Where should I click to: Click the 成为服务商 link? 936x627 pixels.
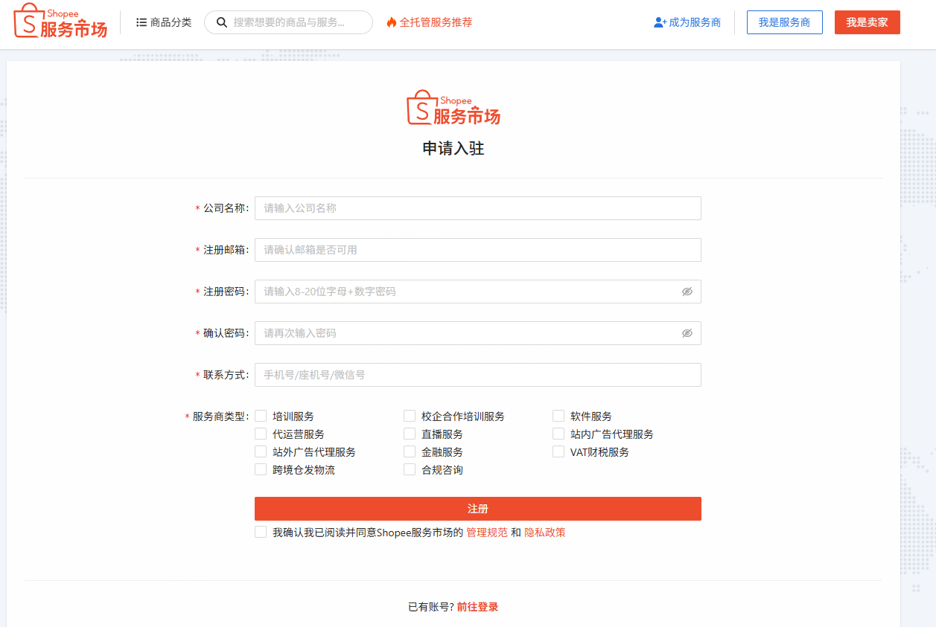point(687,22)
